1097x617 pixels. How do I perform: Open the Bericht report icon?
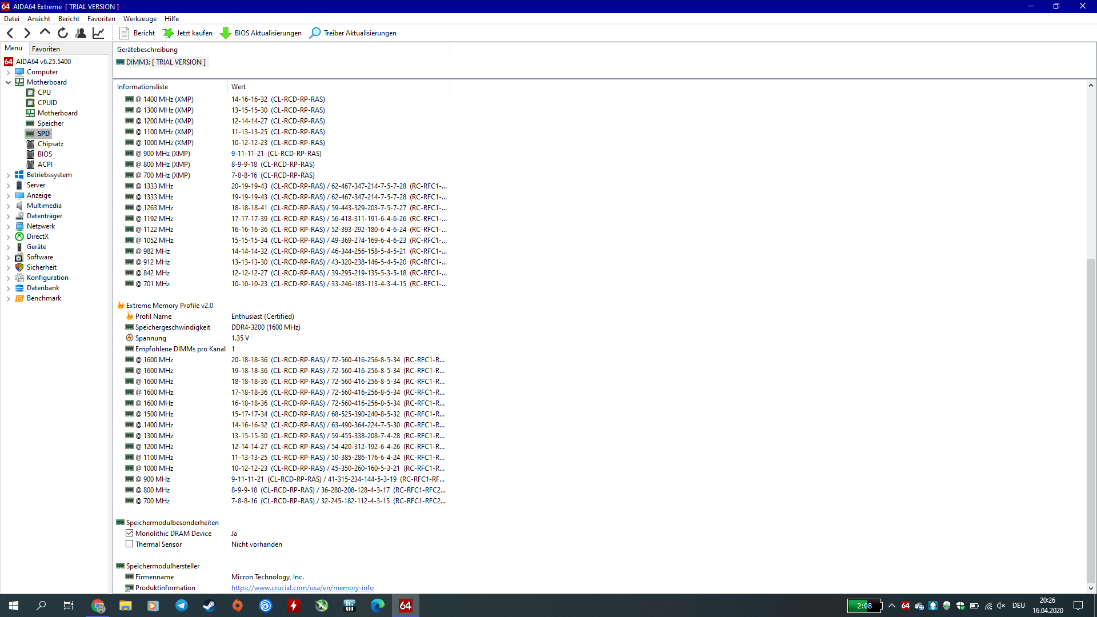125,33
